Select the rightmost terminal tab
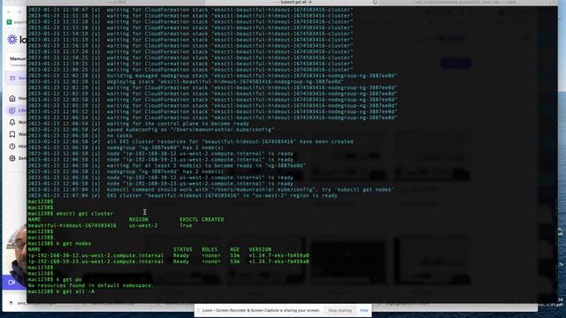Image resolution: width=566 pixels, height=318 pixels. 465,3
